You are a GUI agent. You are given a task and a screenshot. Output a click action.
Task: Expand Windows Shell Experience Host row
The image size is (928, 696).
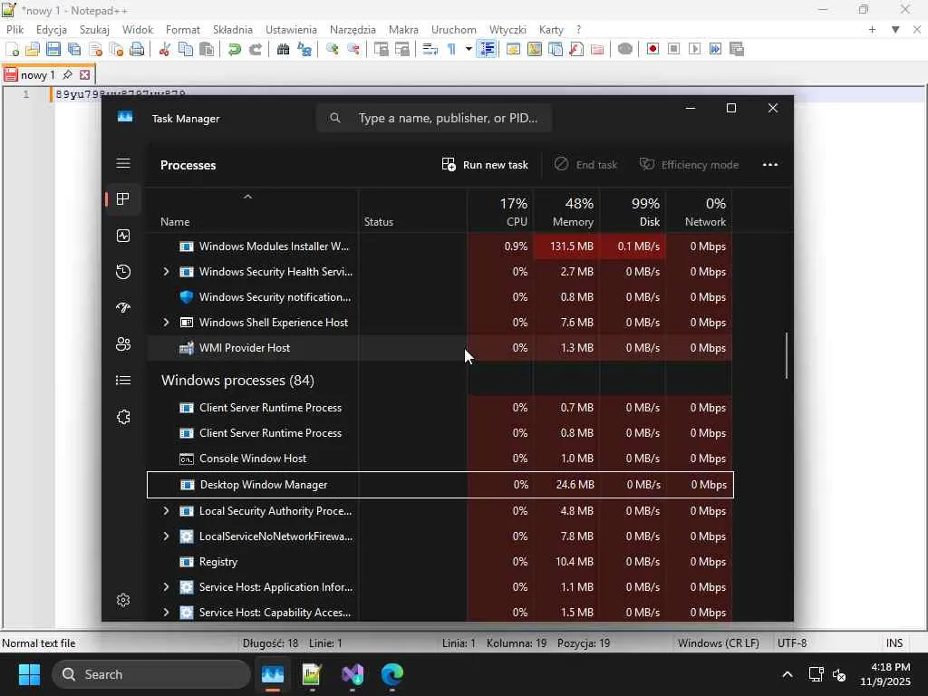[167, 323]
